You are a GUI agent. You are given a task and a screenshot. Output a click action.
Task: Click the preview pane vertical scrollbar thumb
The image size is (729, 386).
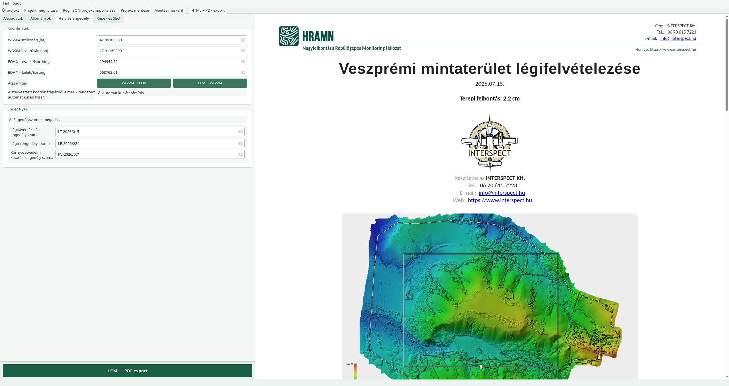pos(727,64)
